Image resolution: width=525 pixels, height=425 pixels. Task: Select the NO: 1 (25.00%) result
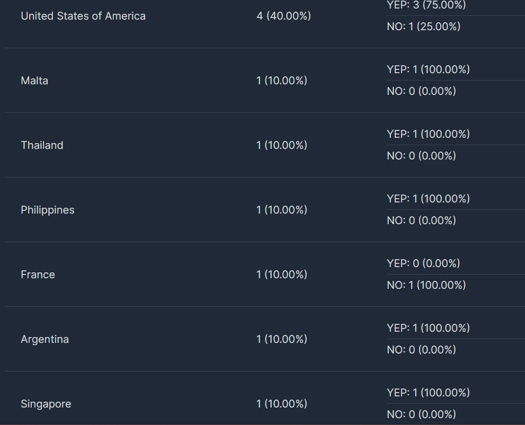[423, 27]
